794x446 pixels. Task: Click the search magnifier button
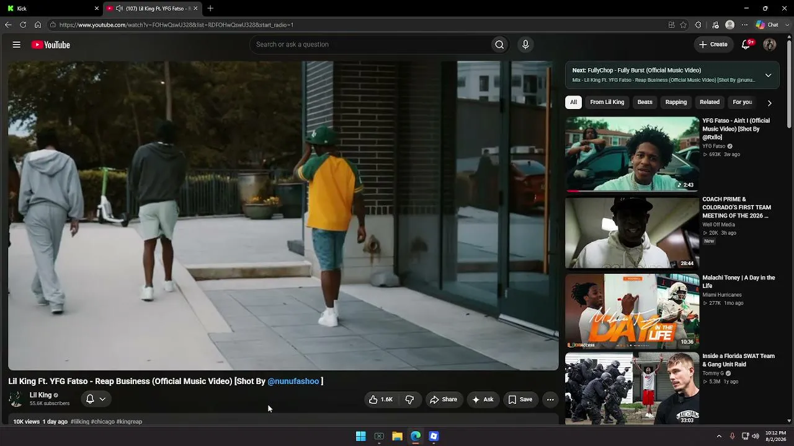[x=499, y=45]
